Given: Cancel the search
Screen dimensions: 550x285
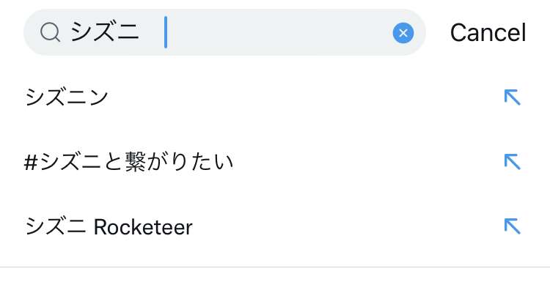Looking at the screenshot, I should pos(488,32).
